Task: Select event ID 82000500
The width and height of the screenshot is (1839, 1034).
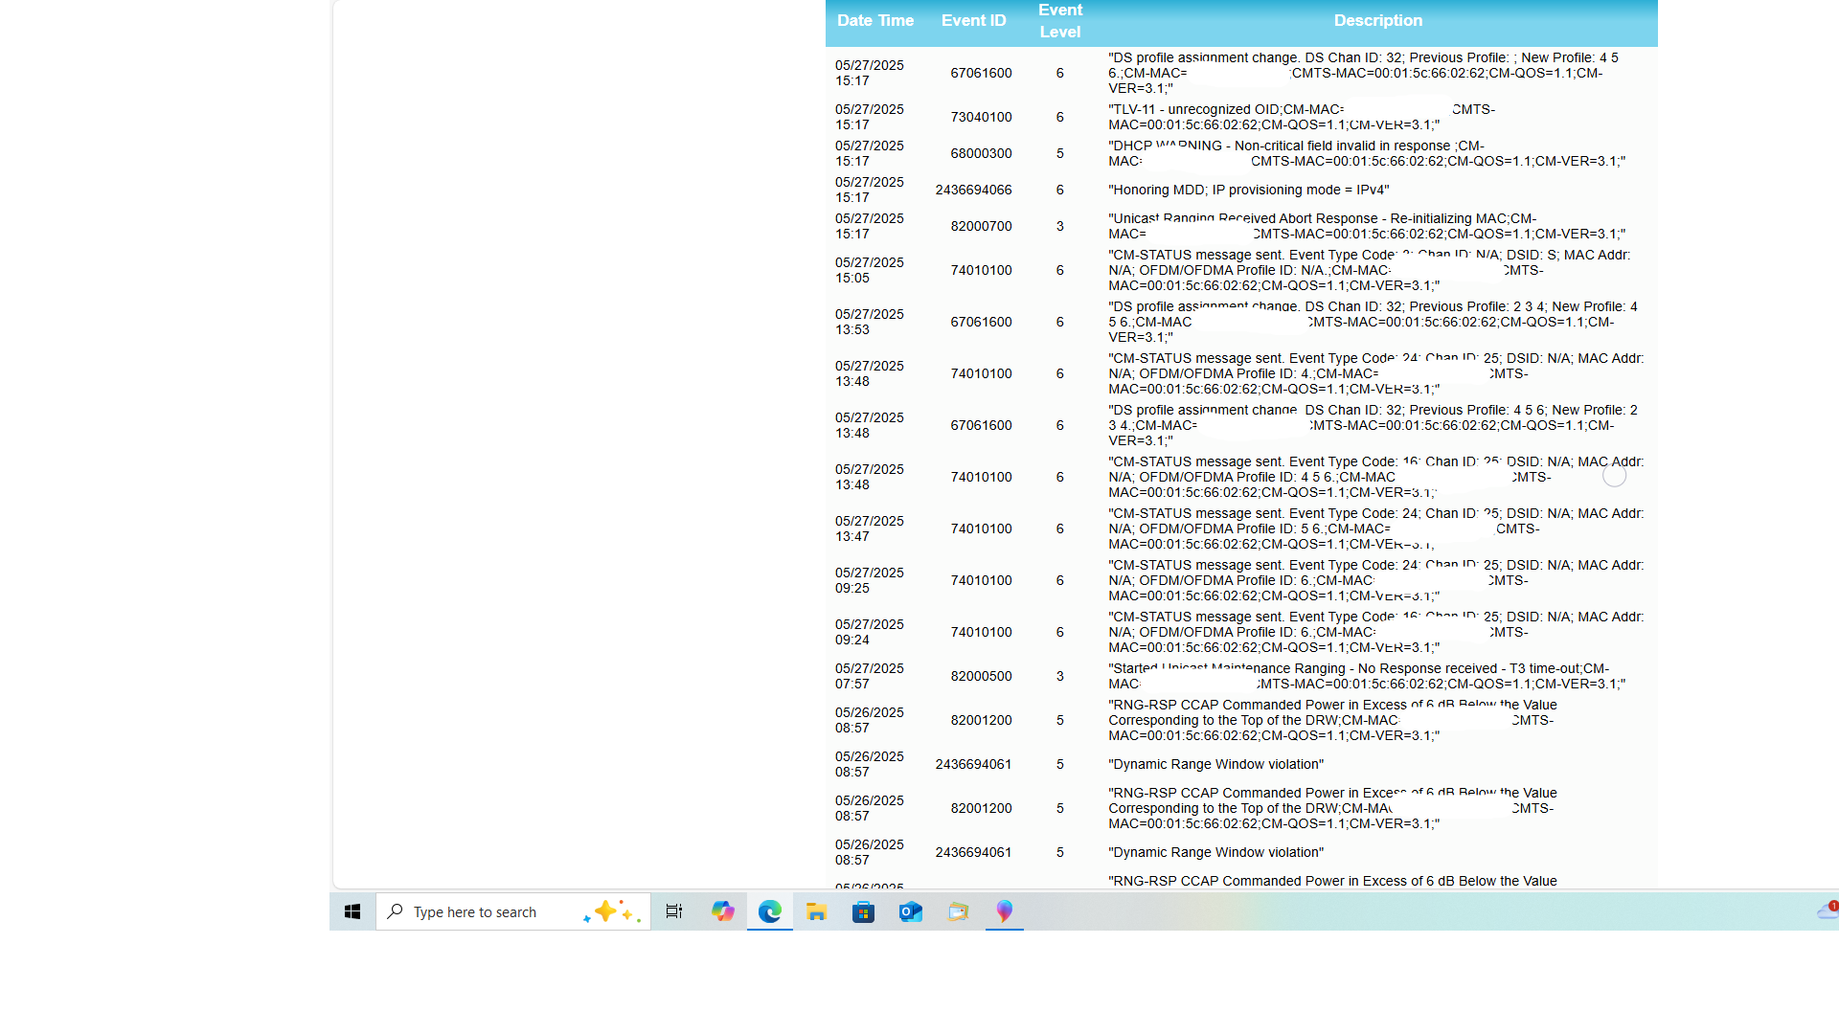Action: click(981, 676)
